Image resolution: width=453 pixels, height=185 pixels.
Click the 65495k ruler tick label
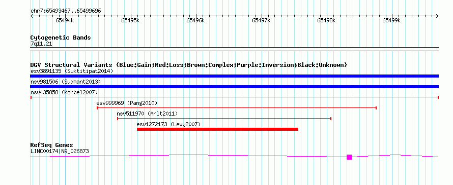[131, 20]
